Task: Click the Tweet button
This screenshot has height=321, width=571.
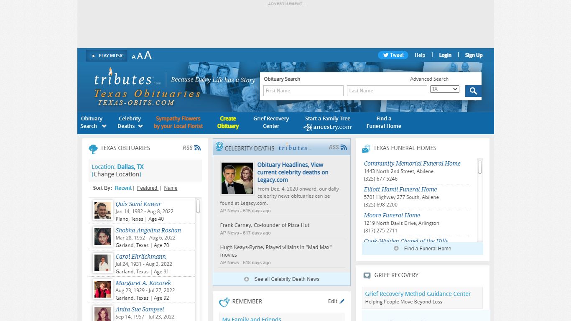Action: (393, 55)
